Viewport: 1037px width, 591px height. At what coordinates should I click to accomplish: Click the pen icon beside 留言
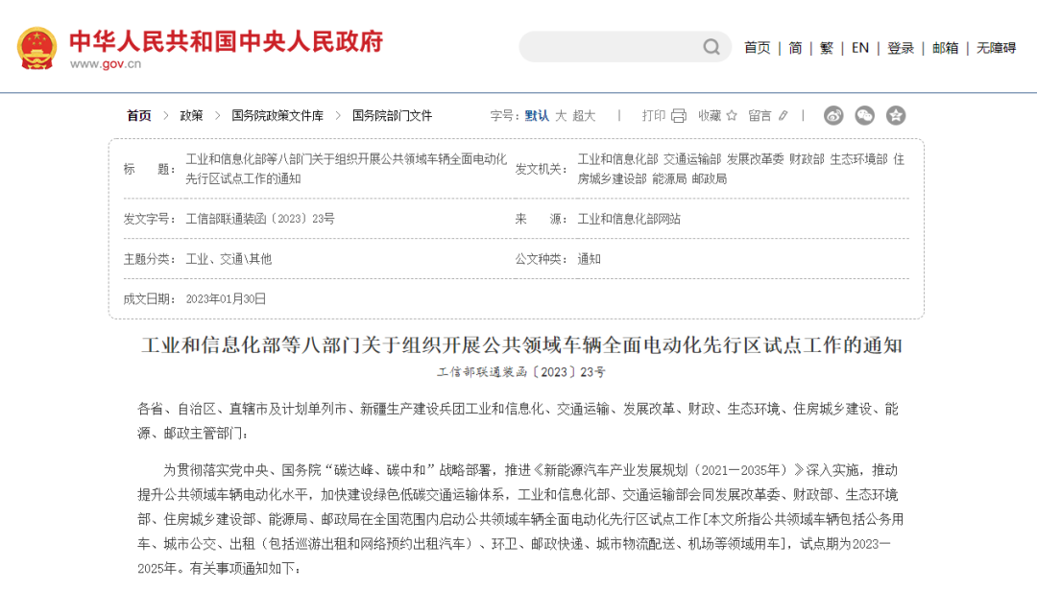tap(783, 115)
